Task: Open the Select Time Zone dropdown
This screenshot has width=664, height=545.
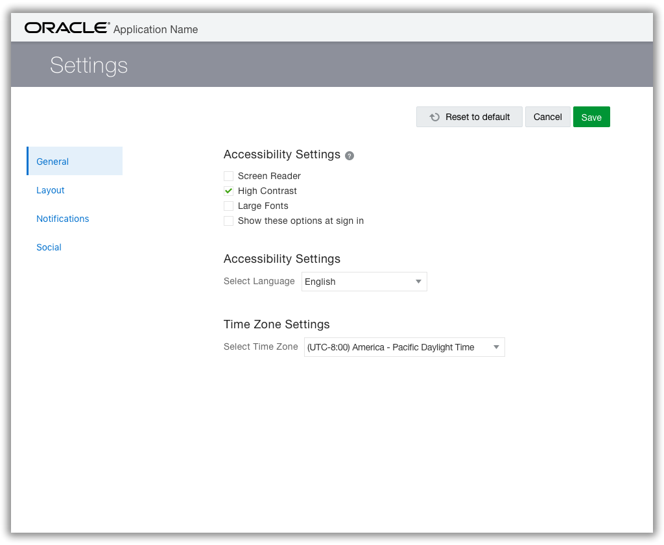Action: (x=404, y=347)
